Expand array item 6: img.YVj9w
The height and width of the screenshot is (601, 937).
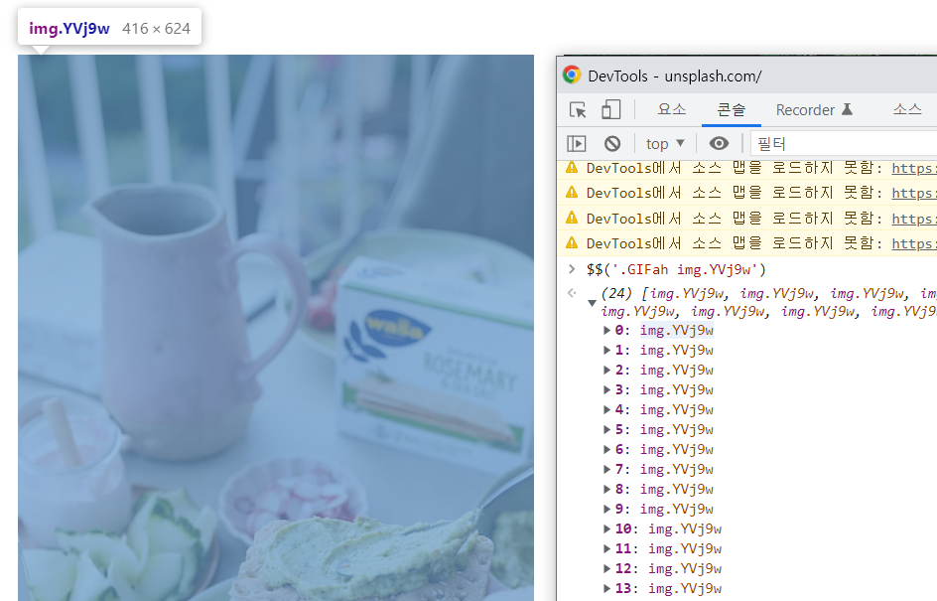(x=606, y=449)
